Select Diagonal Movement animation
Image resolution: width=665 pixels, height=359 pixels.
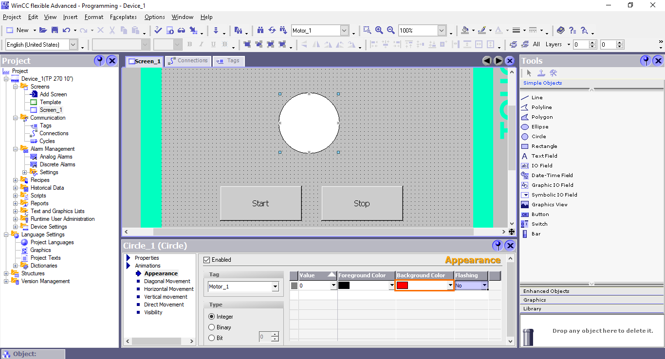click(x=167, y=281)
